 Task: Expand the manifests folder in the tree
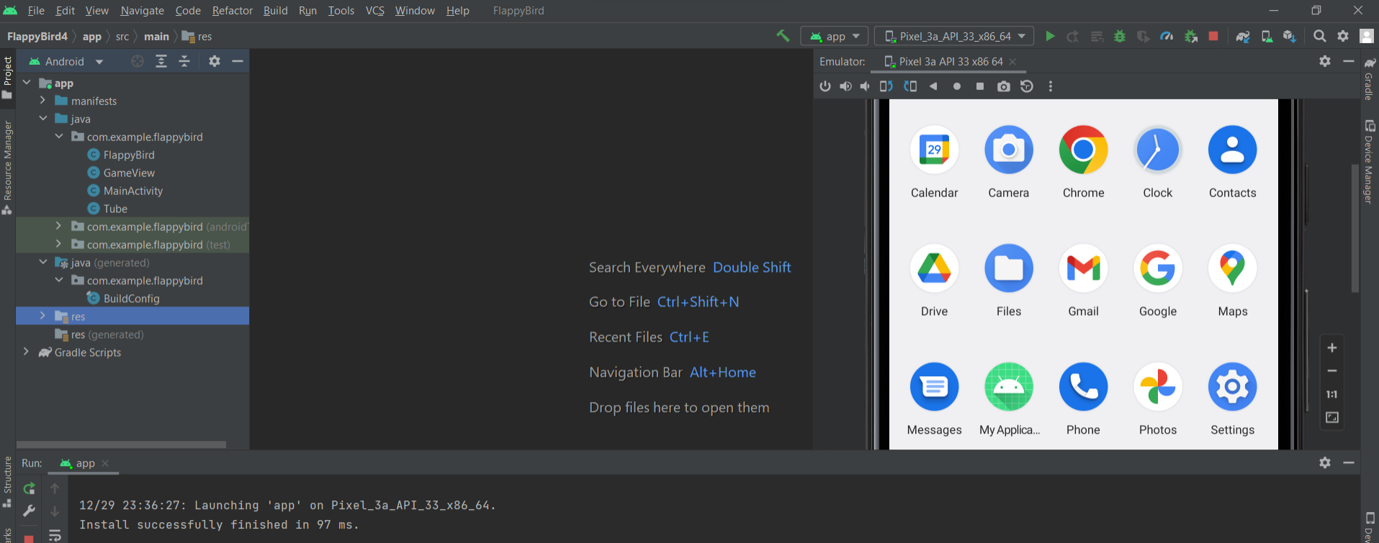[43, 101]
